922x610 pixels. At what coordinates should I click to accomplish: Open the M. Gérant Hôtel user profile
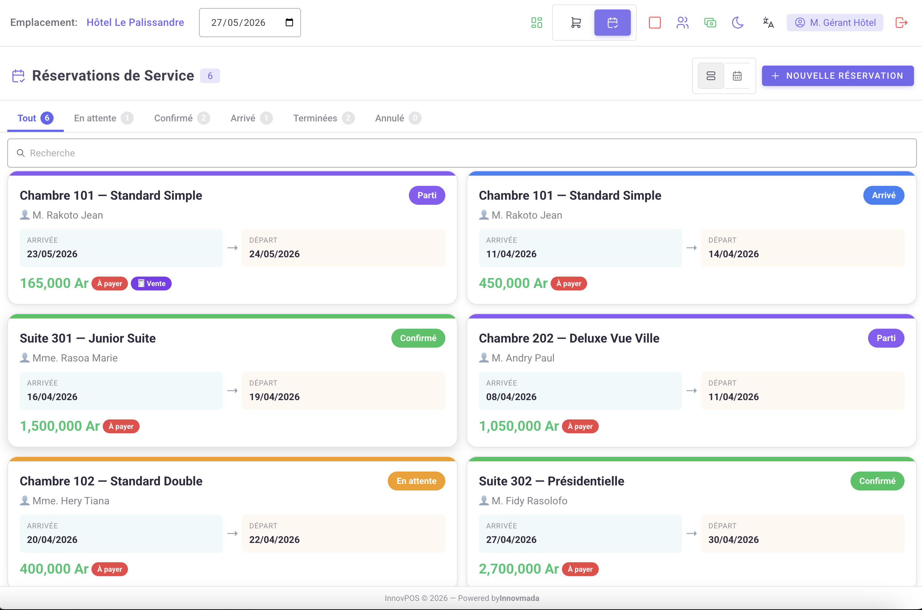(835, 23)
